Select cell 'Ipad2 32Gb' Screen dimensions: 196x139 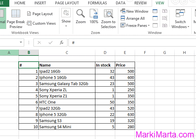coord(67,108)
